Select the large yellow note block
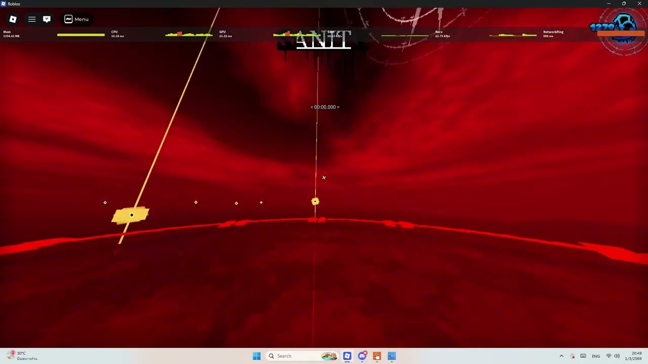 tap(131, 215)
